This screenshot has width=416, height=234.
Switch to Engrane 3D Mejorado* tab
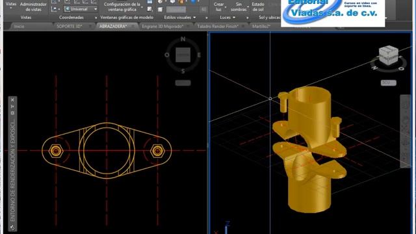coord(162,27)
